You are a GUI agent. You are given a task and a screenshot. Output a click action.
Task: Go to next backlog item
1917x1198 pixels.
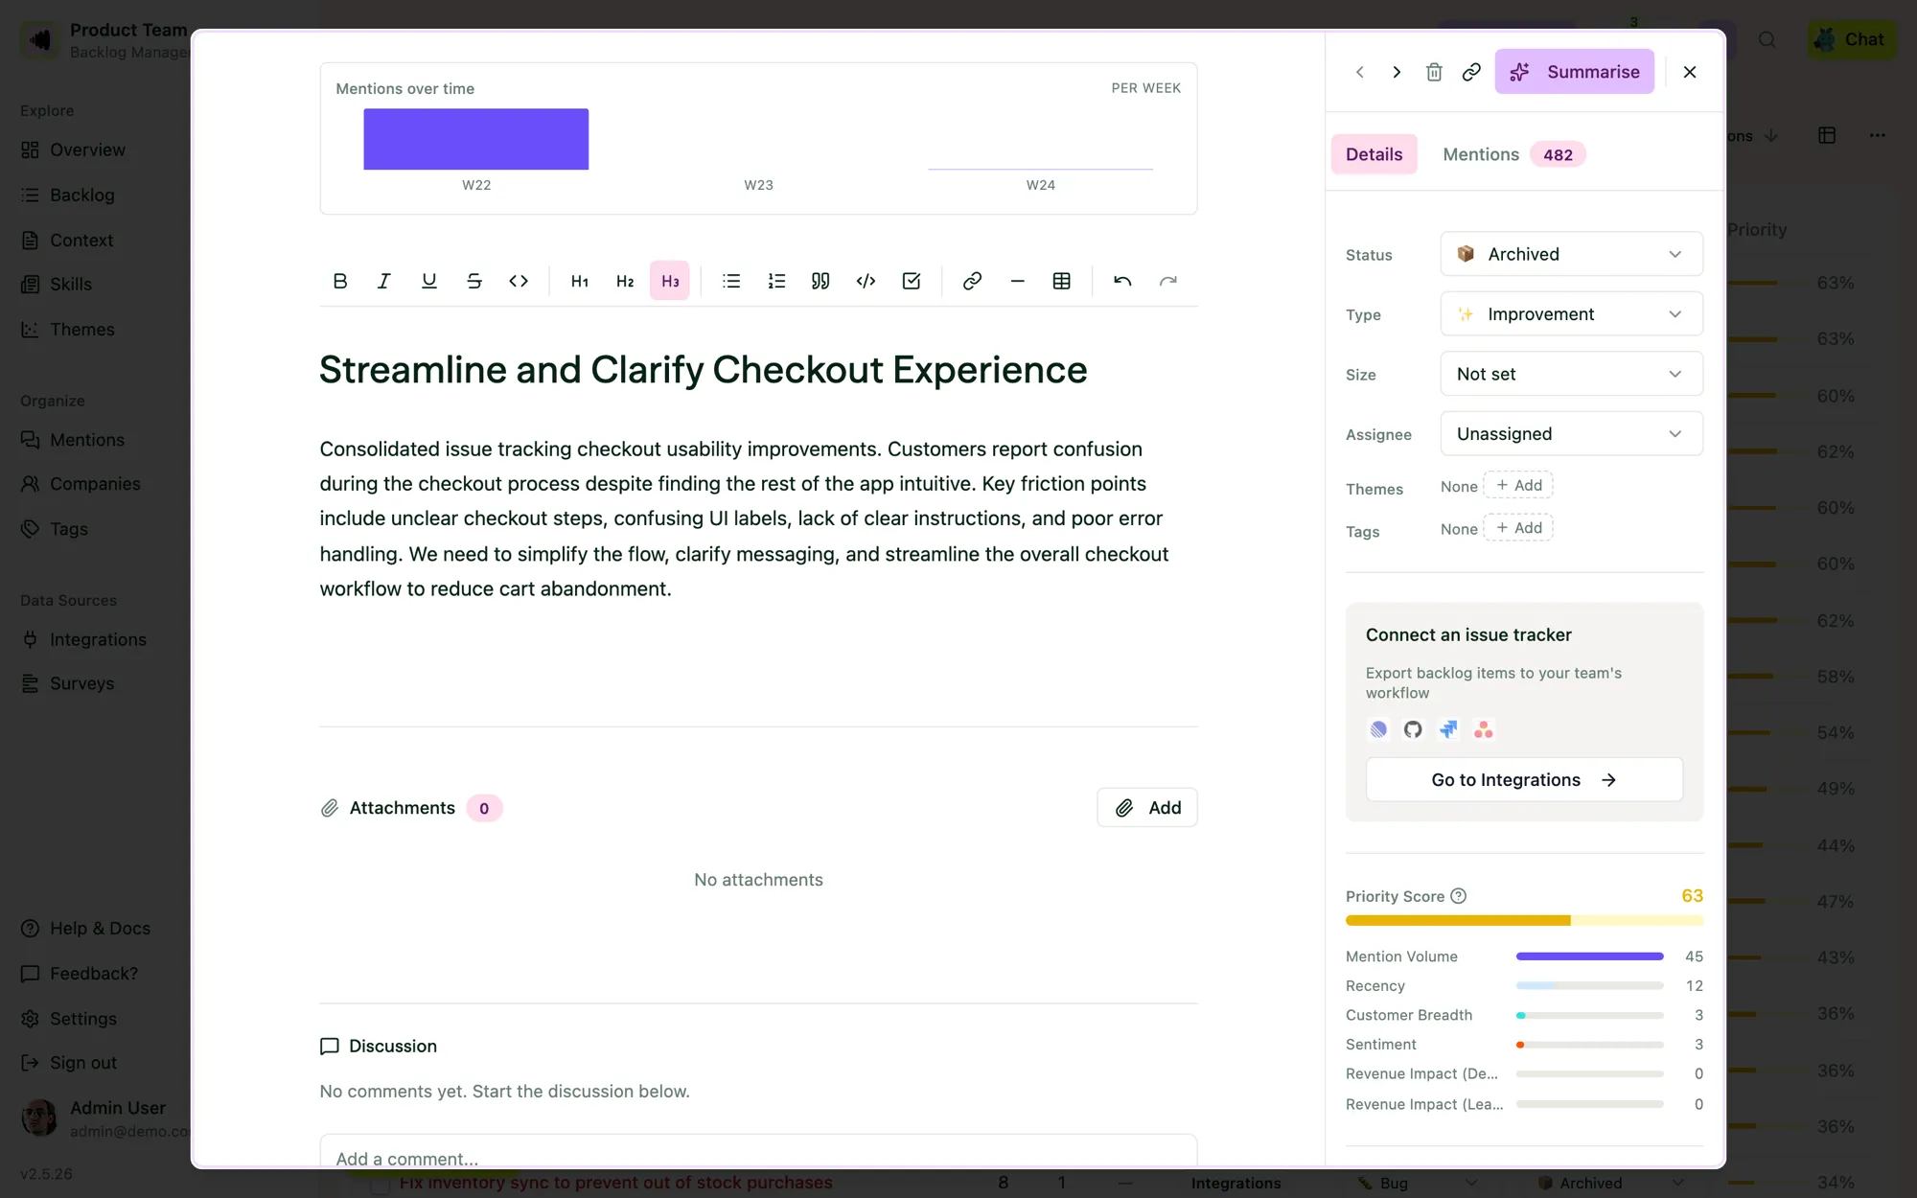tap(1397, 72)
